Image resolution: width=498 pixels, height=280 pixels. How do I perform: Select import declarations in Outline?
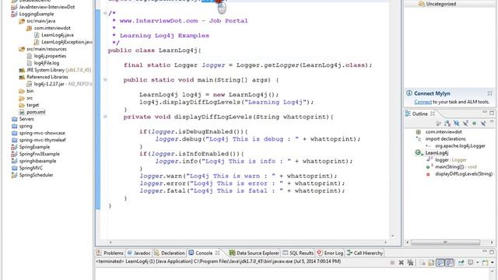tap(445, 138)
